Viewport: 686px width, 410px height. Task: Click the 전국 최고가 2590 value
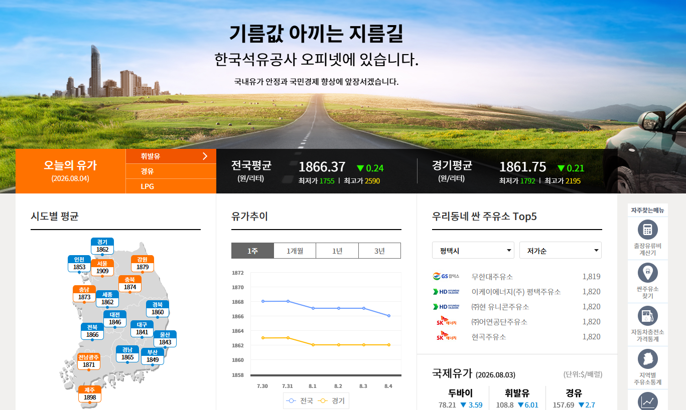coord(372,181)
